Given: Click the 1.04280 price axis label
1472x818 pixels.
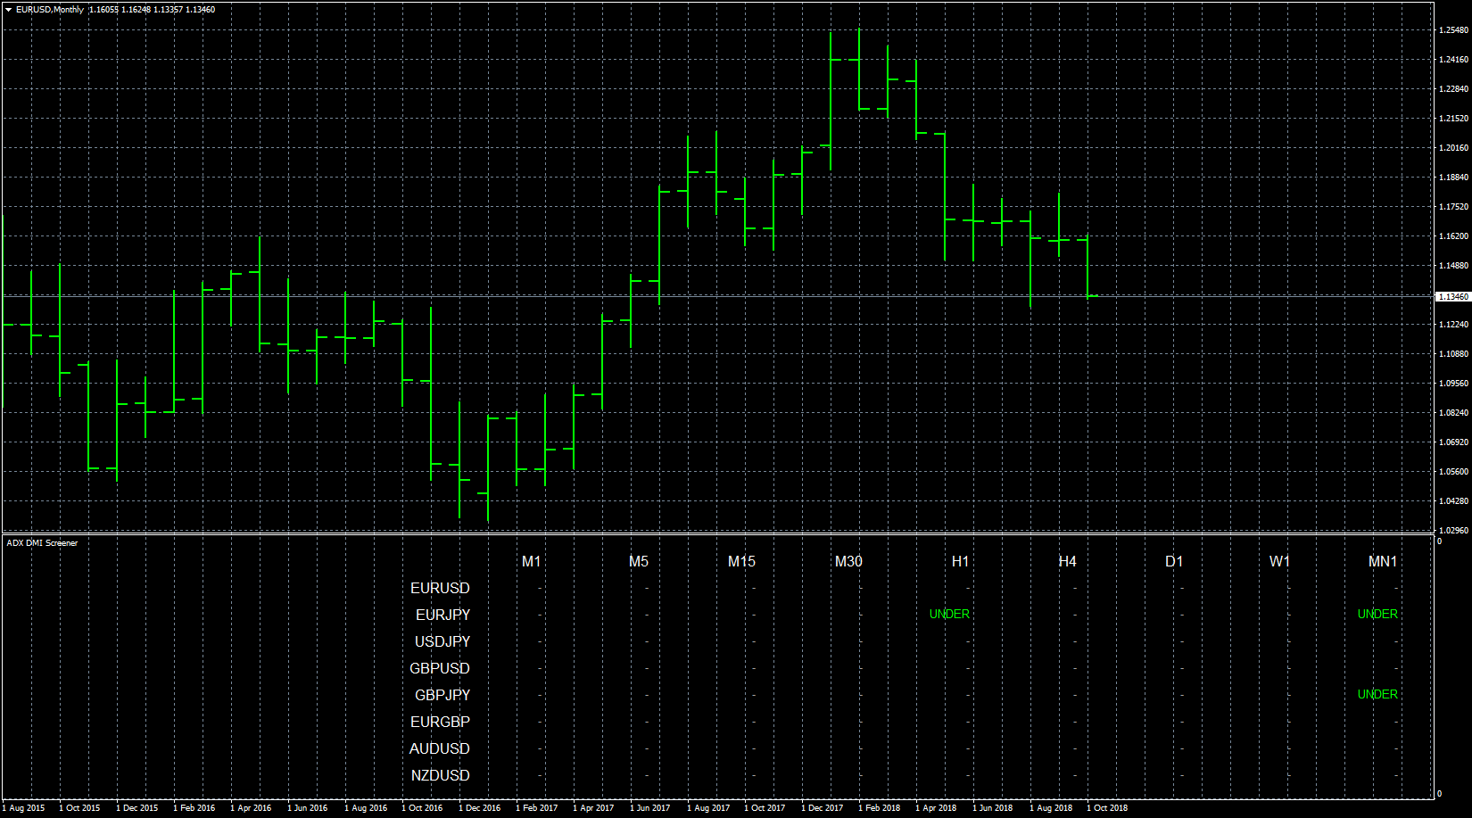Looking at the screenshot, I should pos(1453,501).
